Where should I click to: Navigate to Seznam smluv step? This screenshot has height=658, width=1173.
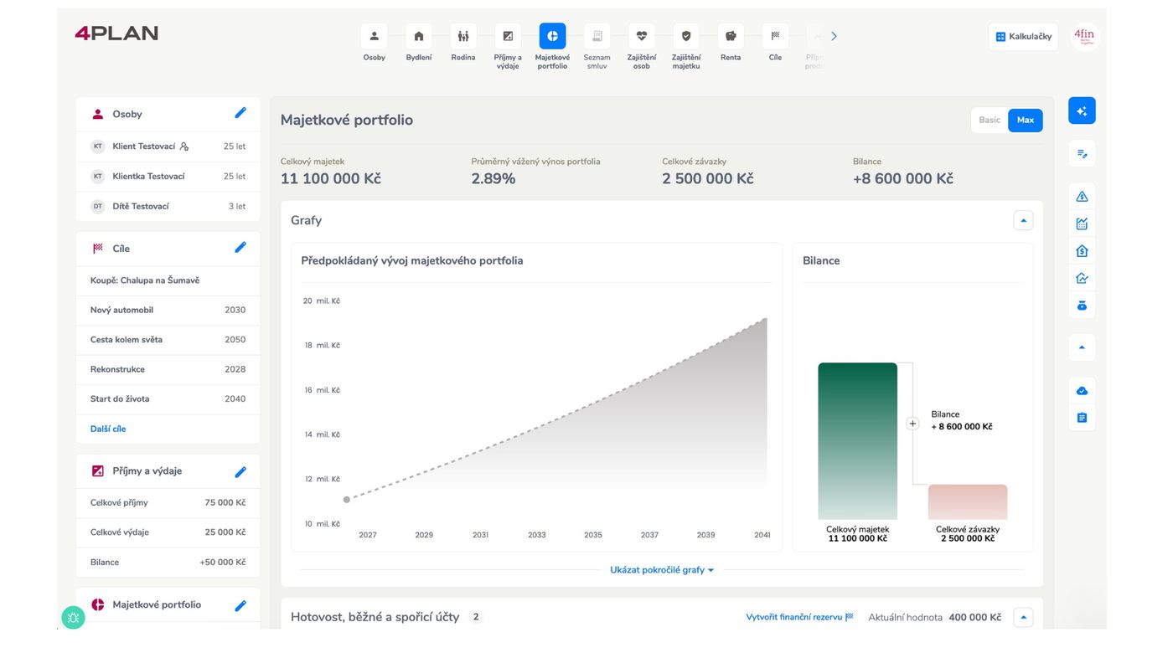pyautogui.click(x=597, y=36)
